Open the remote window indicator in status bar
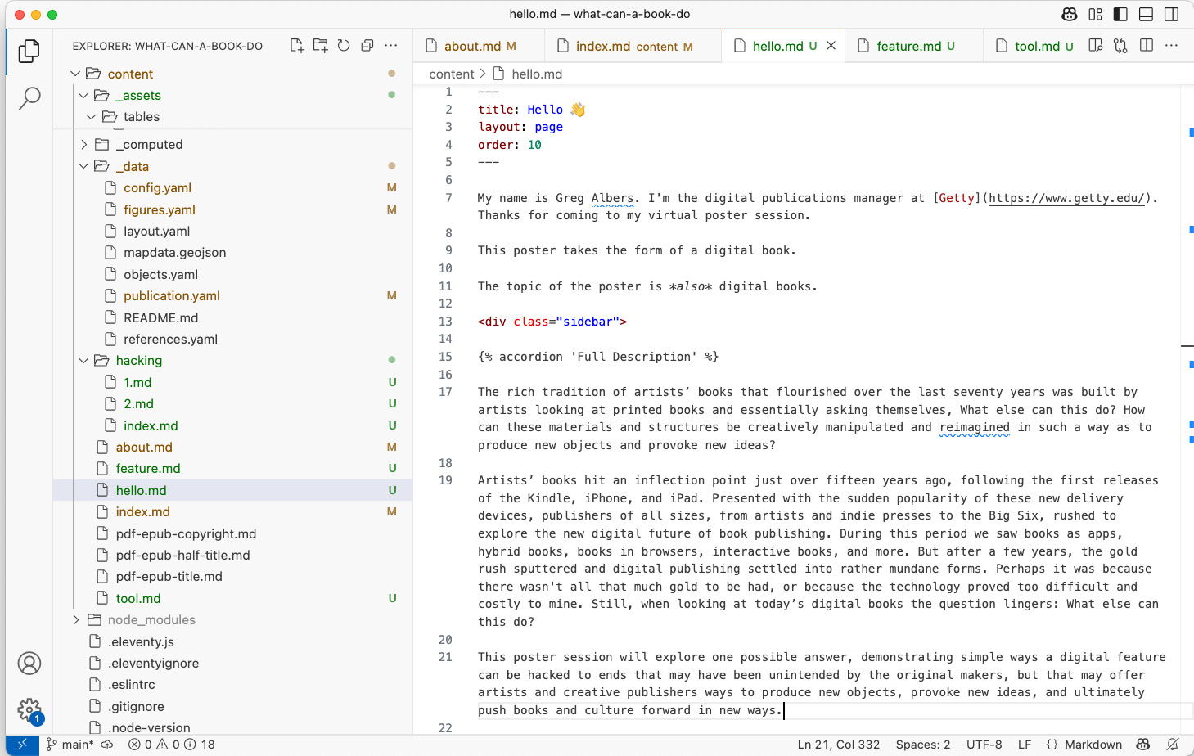Viewport: 1194px width, 756px height. (x=22, y=745)
